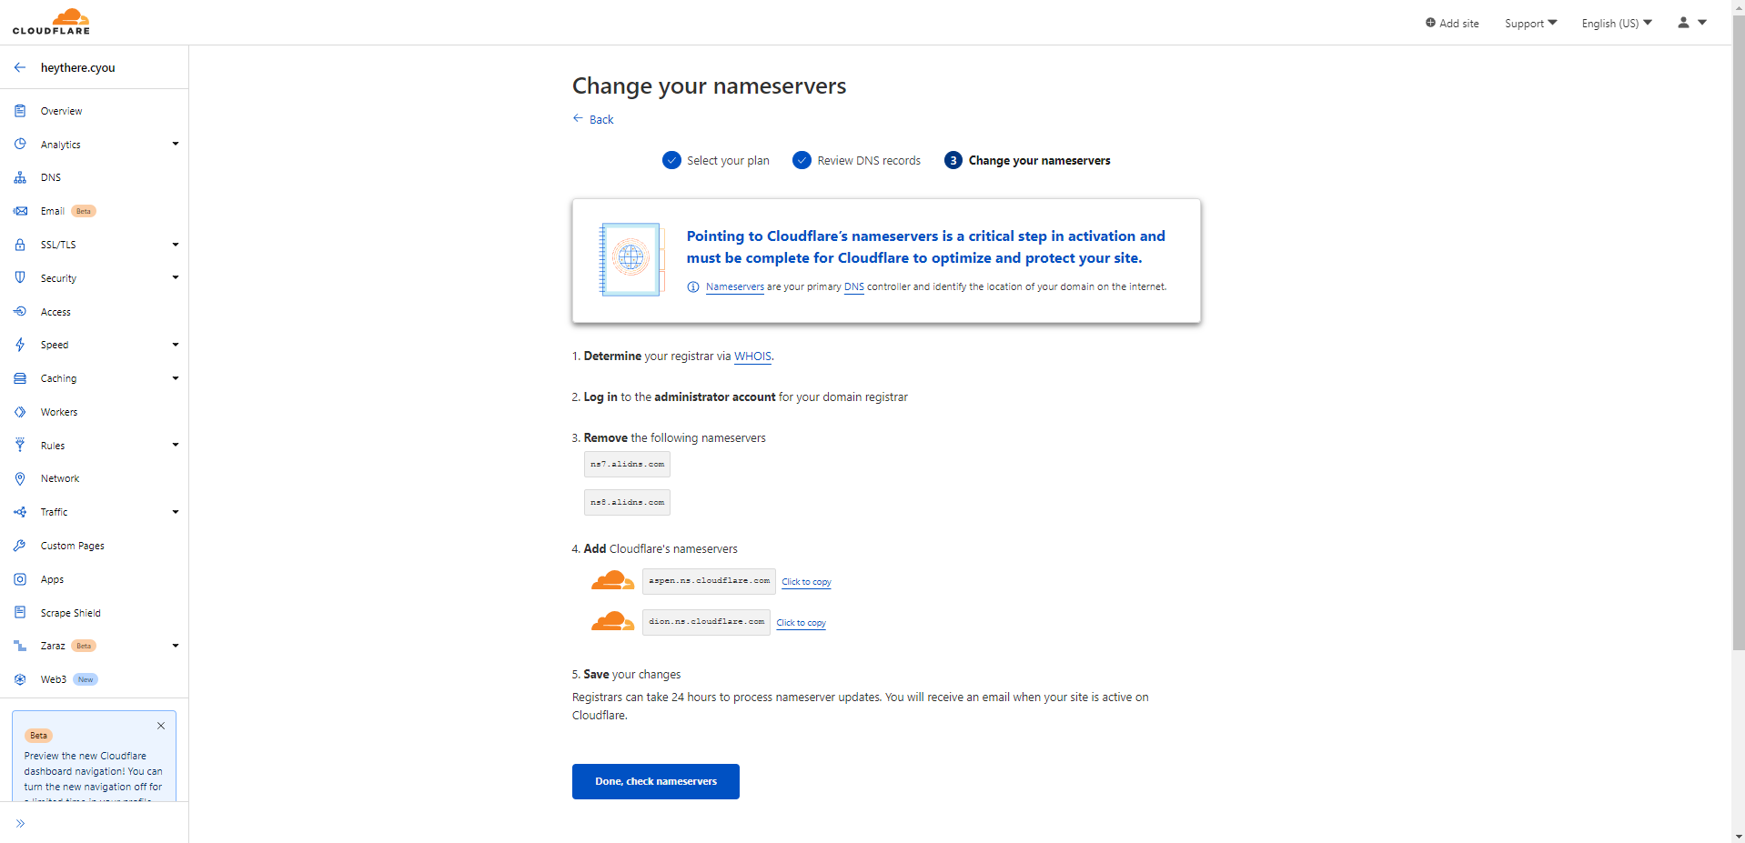
Task: Open the Workers menu item
Action: 59,412
